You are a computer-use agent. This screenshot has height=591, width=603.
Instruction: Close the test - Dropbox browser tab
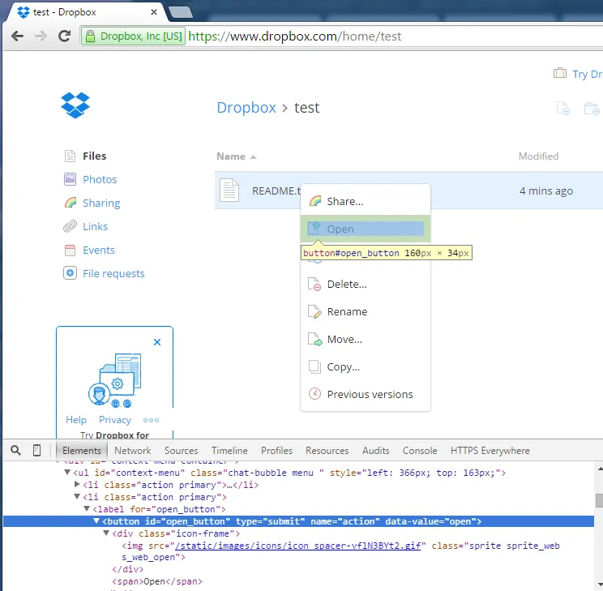pos(154,12)
